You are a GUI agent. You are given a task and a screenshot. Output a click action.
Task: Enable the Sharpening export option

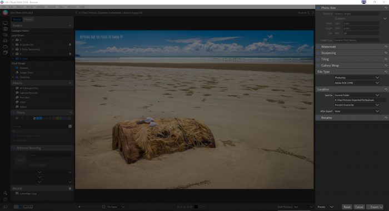[x=318, y=53]
